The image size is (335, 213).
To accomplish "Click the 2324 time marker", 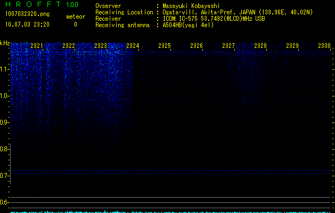I will (x=133, y=46).
